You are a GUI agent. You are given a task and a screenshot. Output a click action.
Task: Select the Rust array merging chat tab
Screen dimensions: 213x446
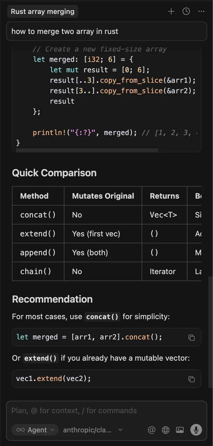point(43,12)
